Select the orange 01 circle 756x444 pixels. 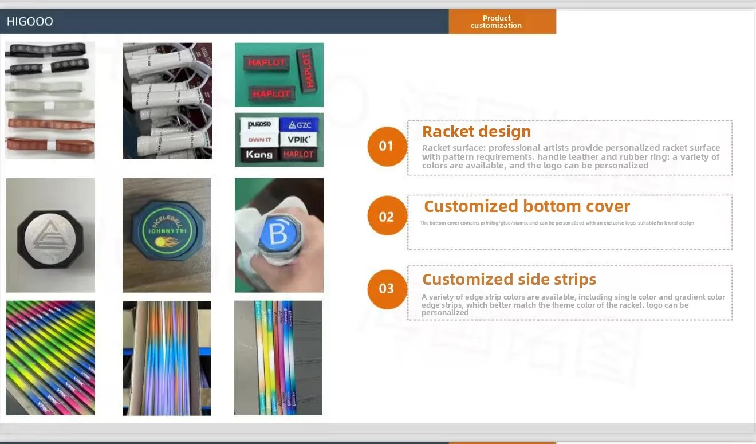point(387,146)
